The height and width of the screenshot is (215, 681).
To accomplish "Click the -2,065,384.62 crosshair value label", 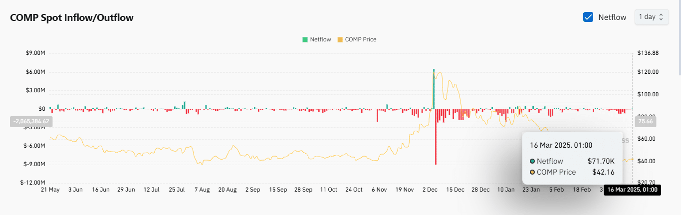I will click(31, 121).
